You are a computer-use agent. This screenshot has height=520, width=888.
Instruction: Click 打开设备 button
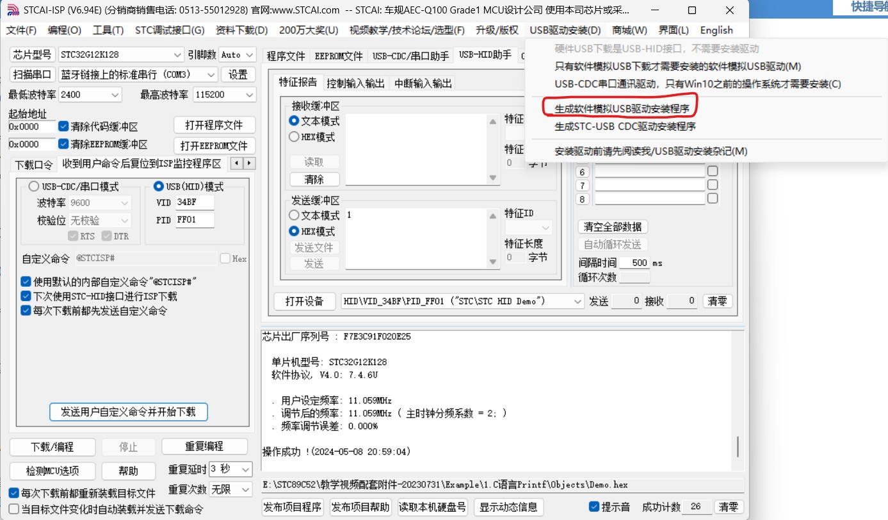[305, 301]
